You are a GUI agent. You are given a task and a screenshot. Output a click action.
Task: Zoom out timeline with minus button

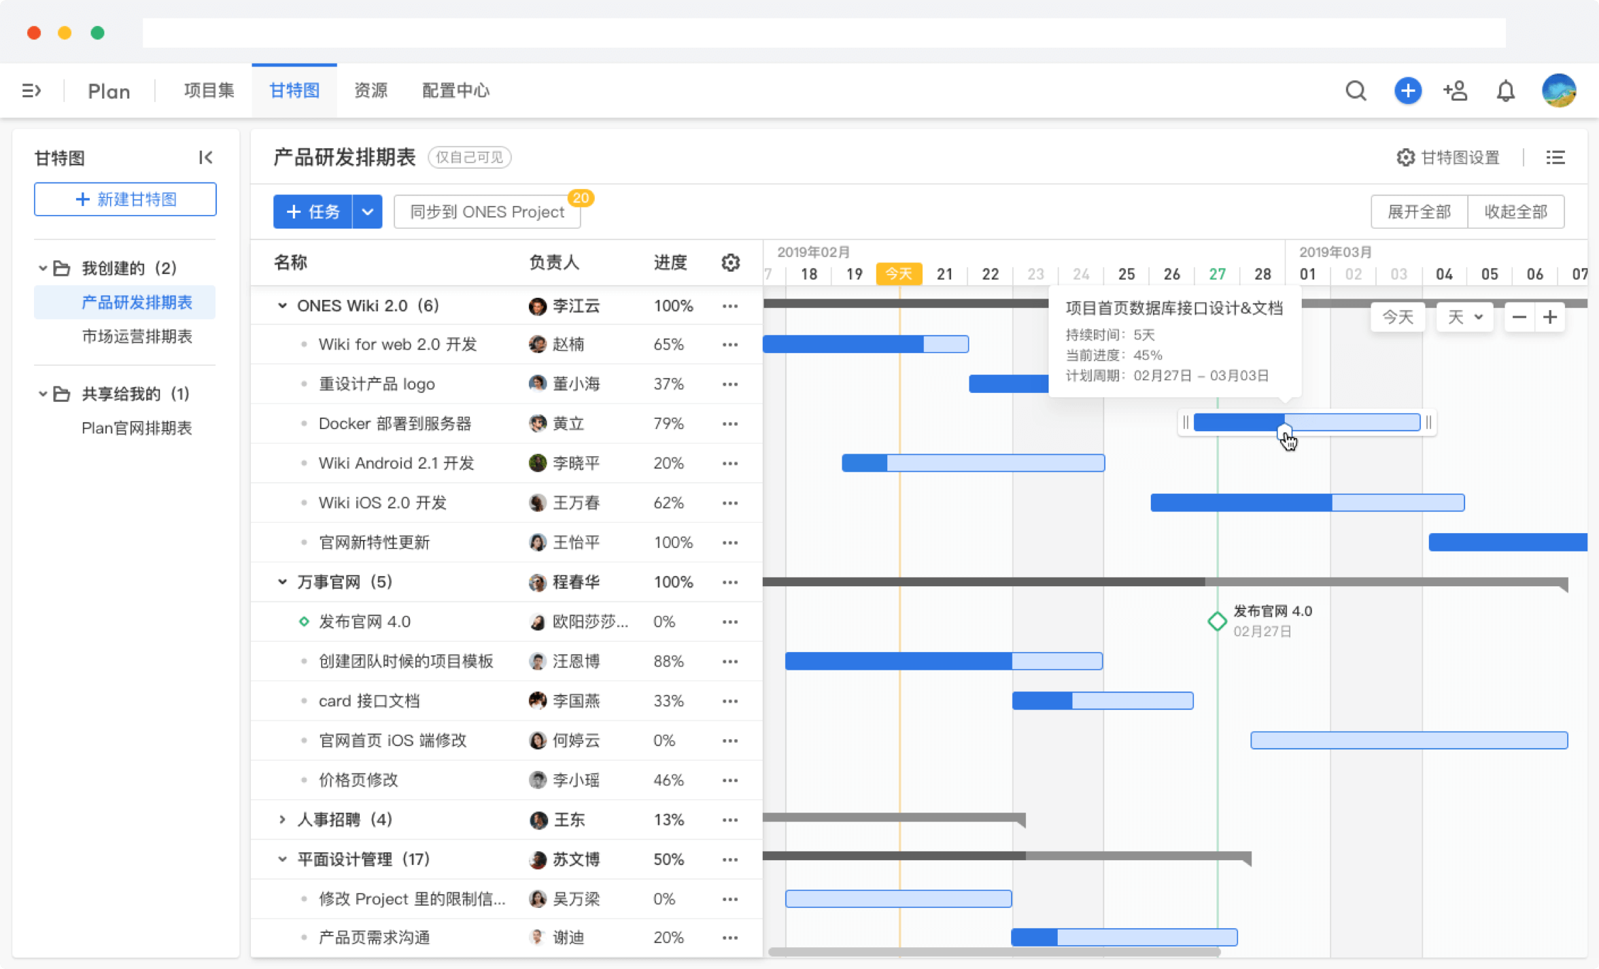tap(1519, 318)
